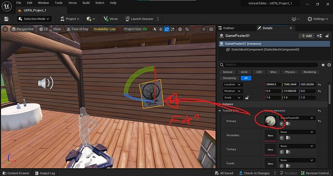
Task: Save the project with the floppy icon
Action: 6,19
